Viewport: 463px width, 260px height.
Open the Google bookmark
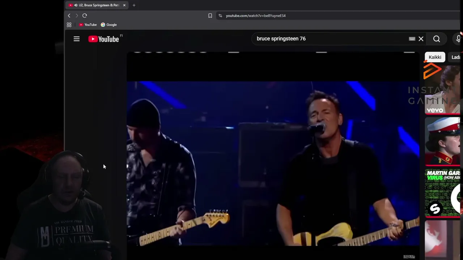tap(109, 25)
